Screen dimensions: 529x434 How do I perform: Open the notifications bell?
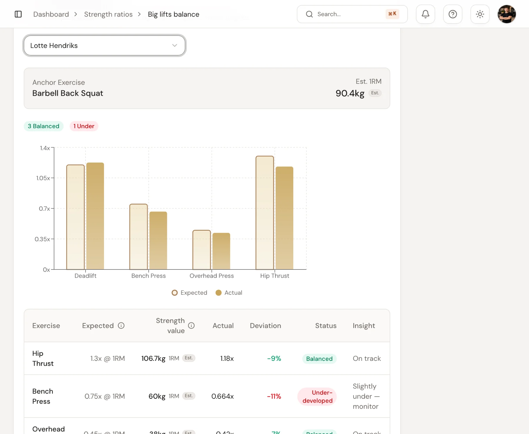tap(425, 14)
